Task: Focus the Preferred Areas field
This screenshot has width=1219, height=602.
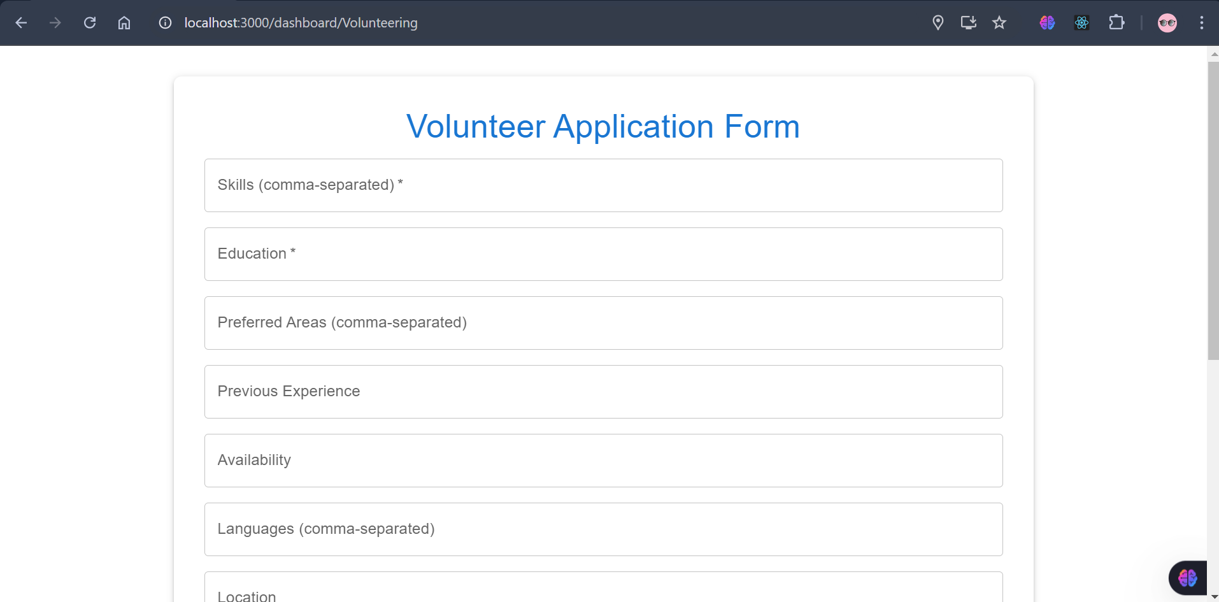Action: coord(603,323)
